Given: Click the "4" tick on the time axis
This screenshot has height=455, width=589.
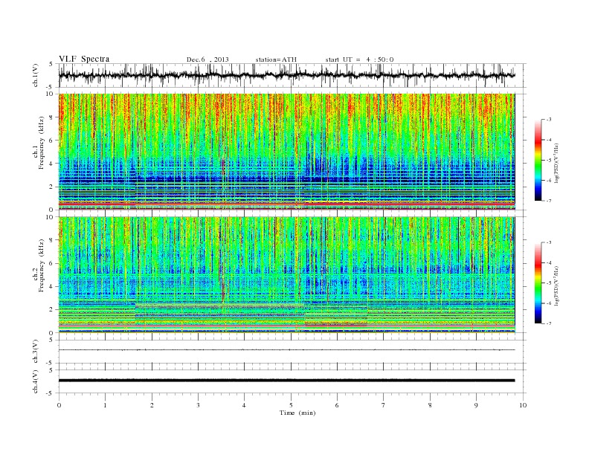Looking at the screenshot, I should tap(245, 405).
